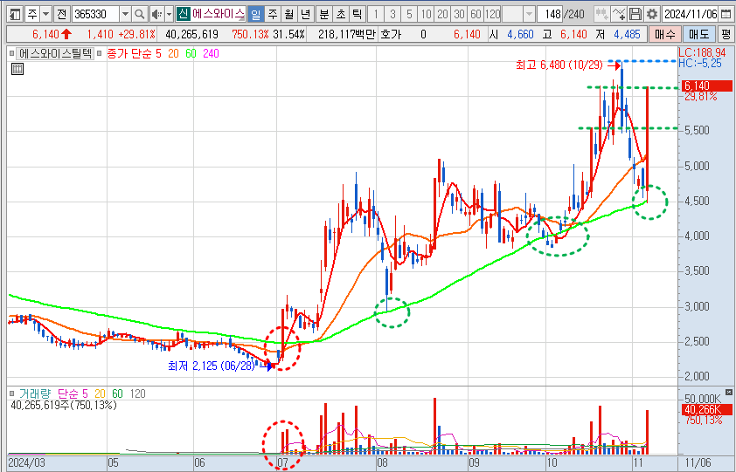This screenshot has height=472, width=736.
Task: Click the 에스와이스틸텍 chart title label
Action: point(55,53)
